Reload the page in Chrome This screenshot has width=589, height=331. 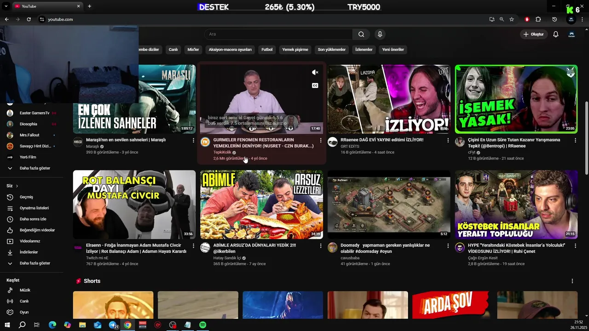pos(29,19)
